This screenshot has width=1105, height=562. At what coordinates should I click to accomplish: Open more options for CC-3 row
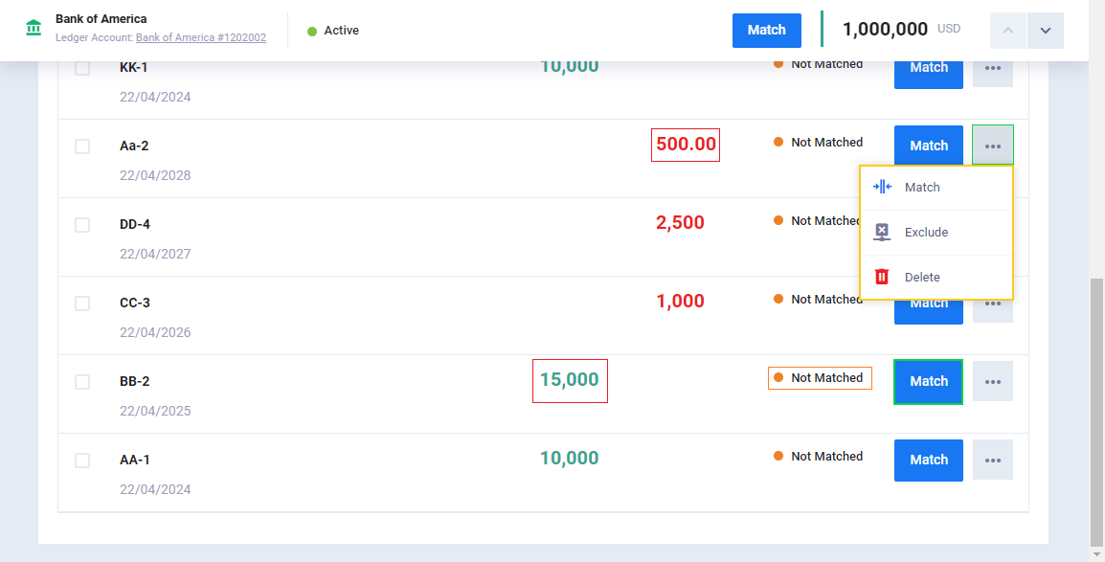click(992, 311)
